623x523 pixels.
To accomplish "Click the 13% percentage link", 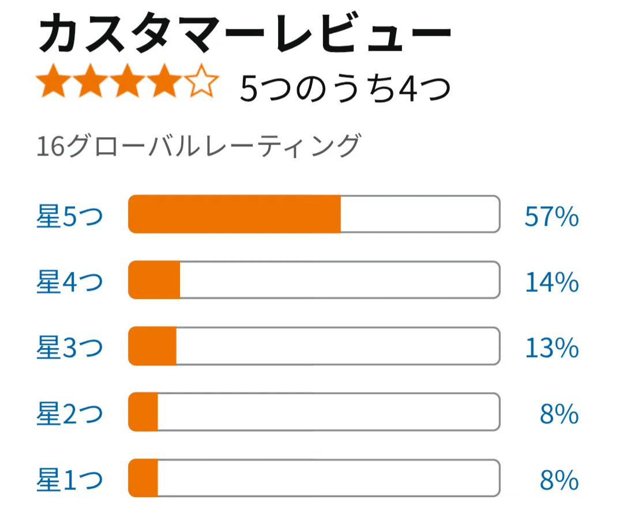I will (x=551, y=348).
